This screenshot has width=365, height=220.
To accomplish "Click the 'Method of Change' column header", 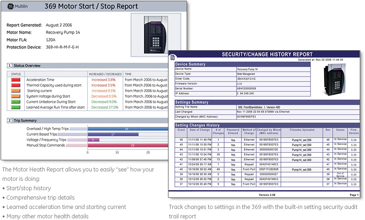I will (x=249, y=132).
